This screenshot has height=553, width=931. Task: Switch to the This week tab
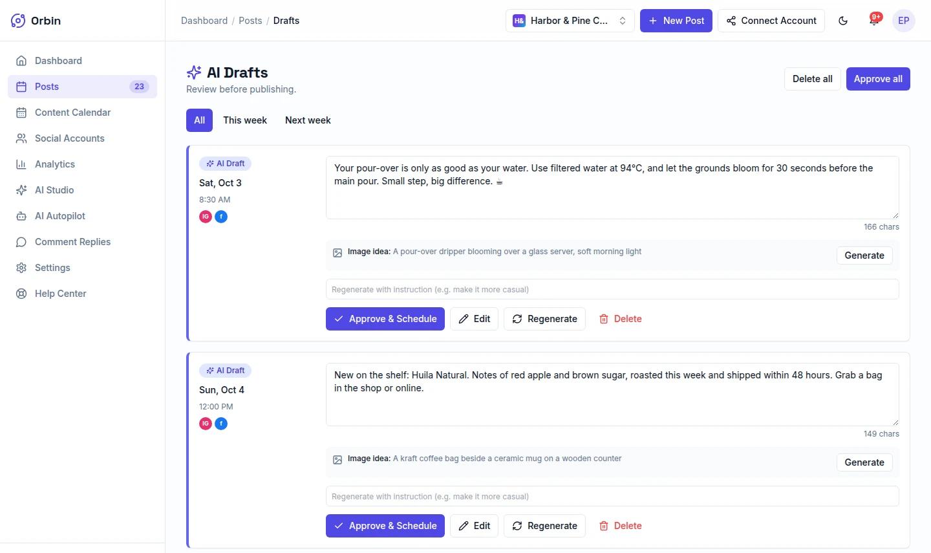[245, 120]
